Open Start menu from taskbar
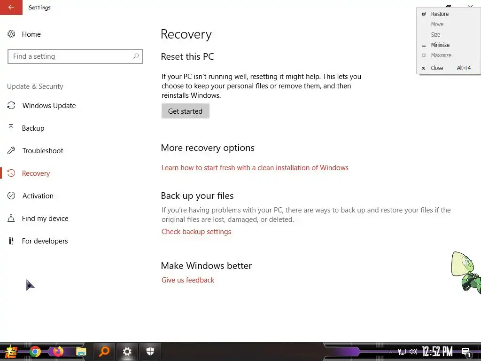481x361 pixels. click(x=11, y=352)
